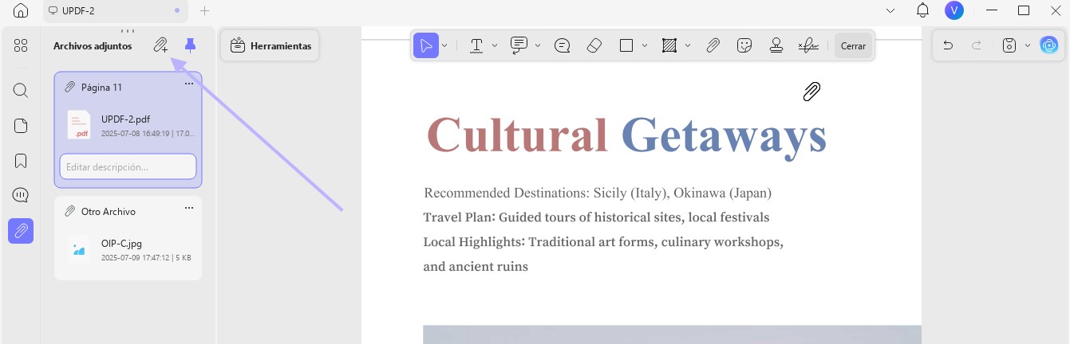Pin the attachments panel

tap(190, 45)
